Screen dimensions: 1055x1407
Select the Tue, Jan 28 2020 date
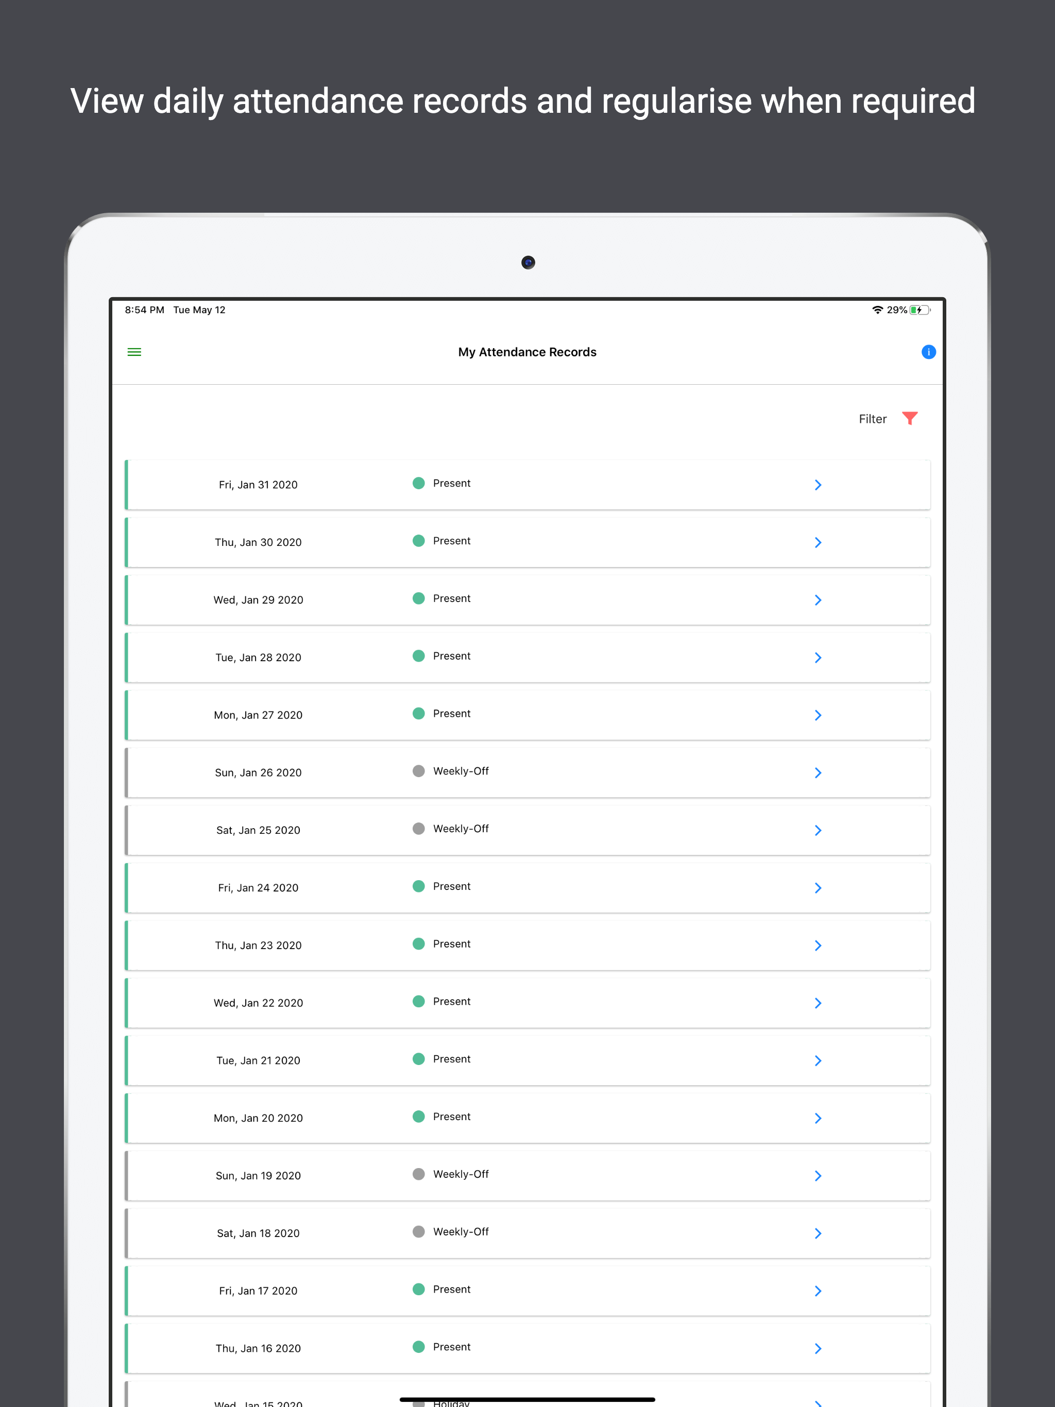[x=259, y=658]
